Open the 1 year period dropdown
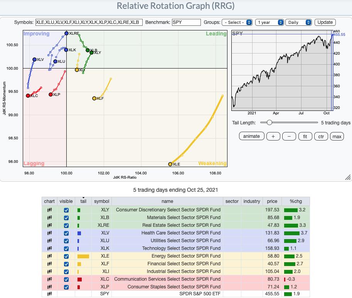 (269, 22)
